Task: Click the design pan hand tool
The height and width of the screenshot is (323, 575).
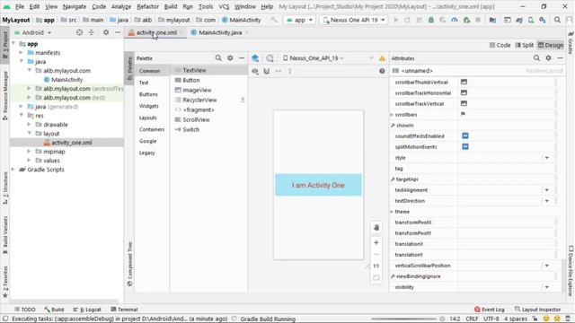Action: (x=376, y=227)
